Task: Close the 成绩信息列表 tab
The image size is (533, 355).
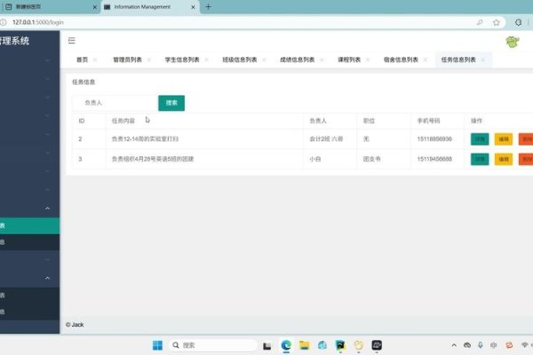Action: [322, 59]
